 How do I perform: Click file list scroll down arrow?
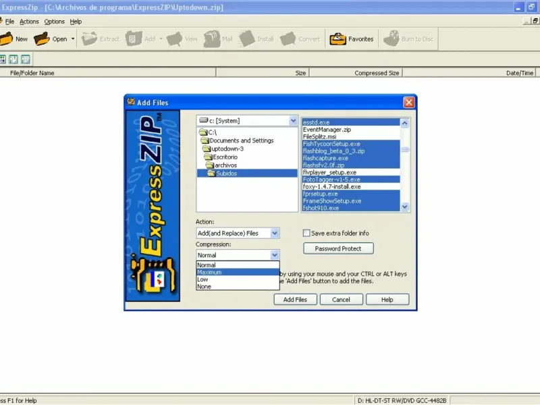[x=404, y=207]
